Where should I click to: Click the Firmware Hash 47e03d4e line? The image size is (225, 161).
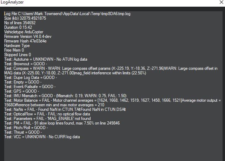click(x=25, y=41)
